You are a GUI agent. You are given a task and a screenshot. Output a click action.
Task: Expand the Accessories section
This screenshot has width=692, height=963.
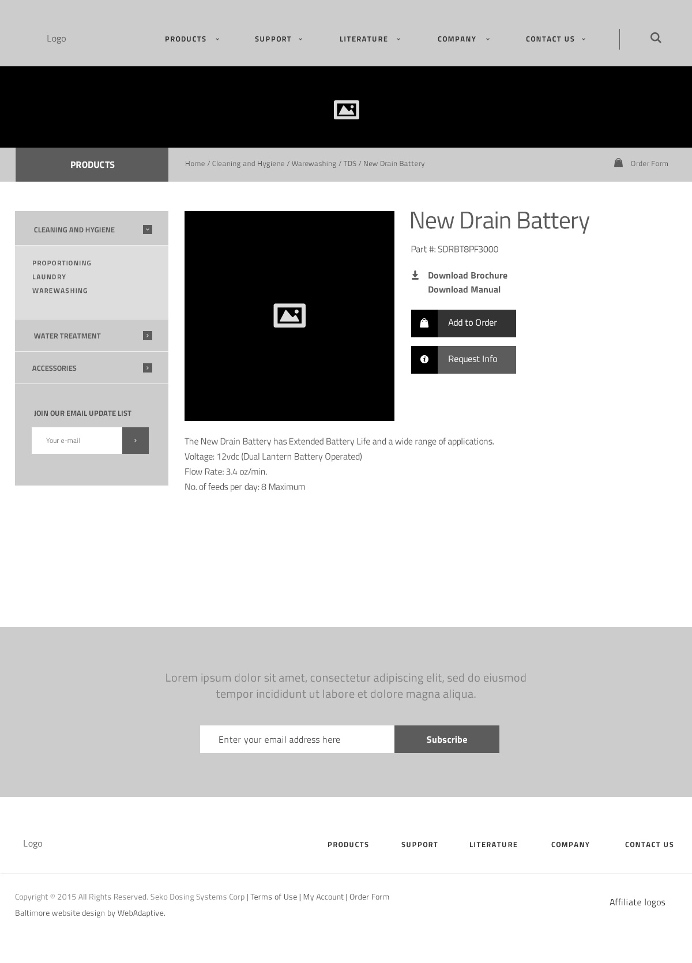click(148, 368)
